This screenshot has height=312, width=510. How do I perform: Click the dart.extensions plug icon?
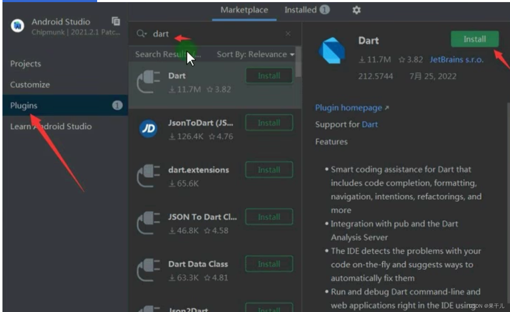pyautogui.click(x=149, y=176)
